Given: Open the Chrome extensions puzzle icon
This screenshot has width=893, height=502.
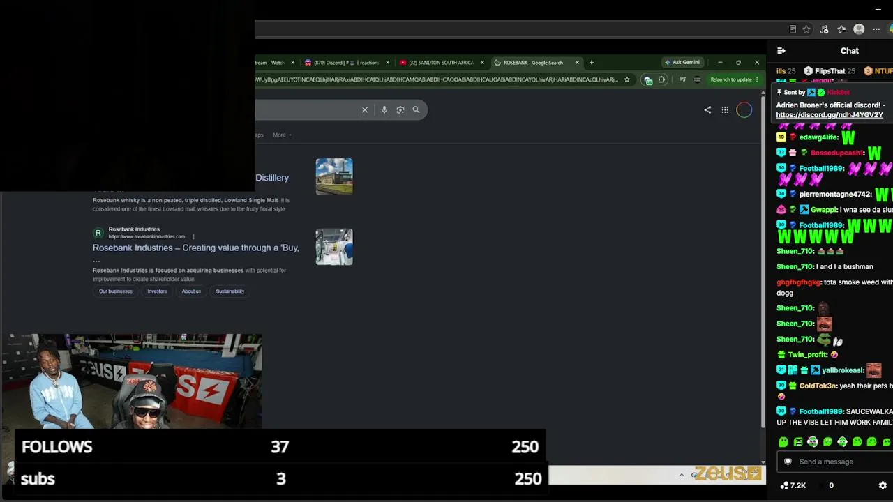Looking at the screenshot, I should [661, 79].
